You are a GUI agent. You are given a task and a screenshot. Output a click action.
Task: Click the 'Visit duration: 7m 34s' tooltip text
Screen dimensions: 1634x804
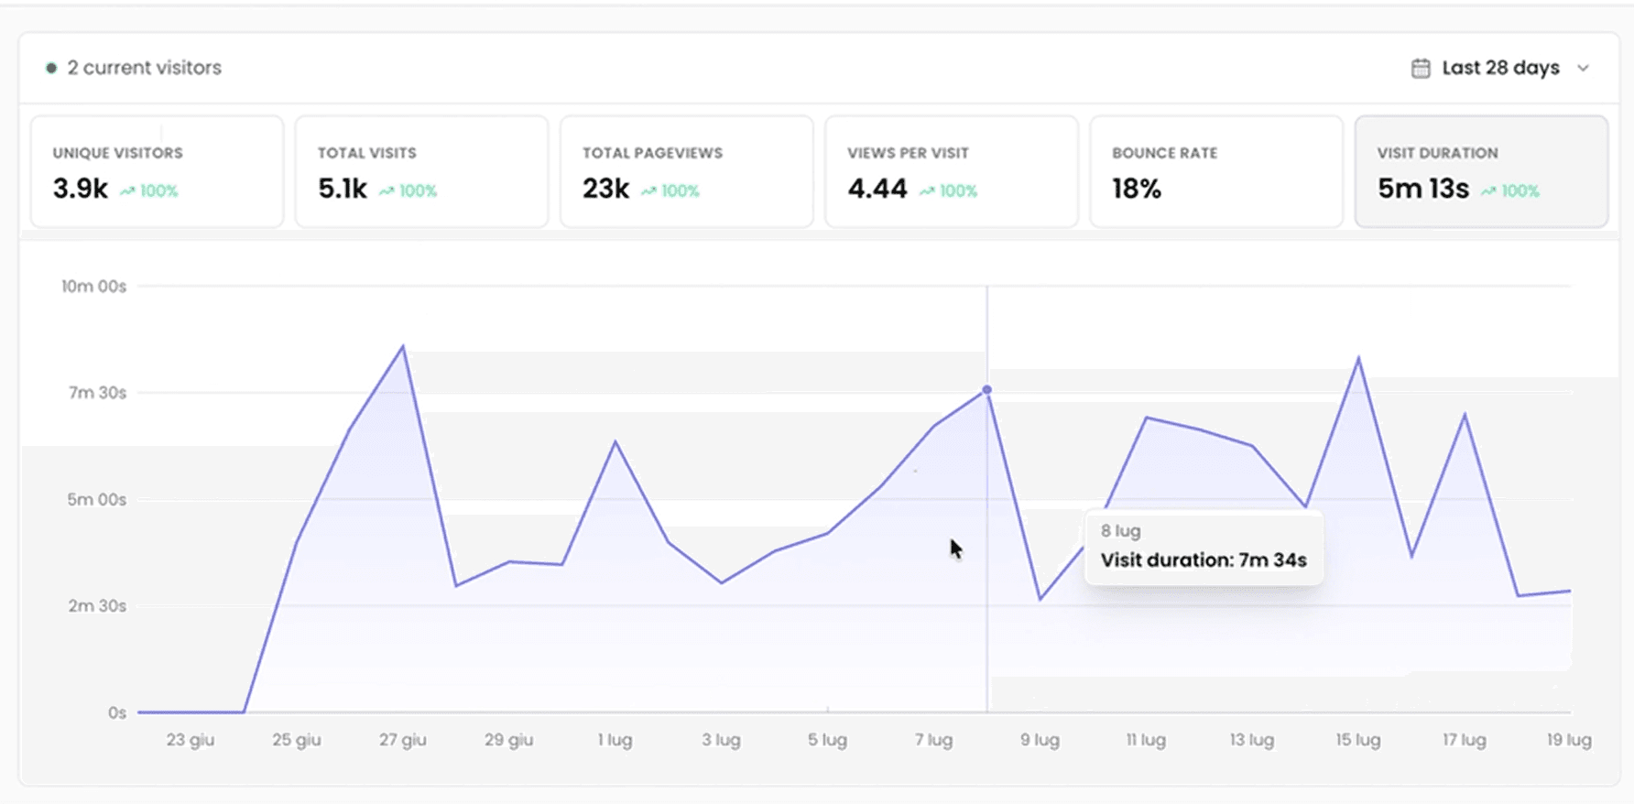[1204, 560]
